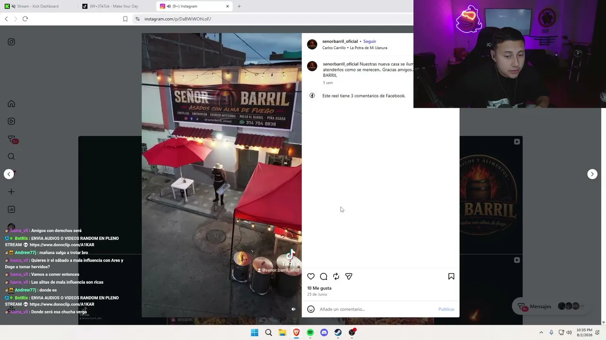Open Reels from the Instagram sidebar
Viewport: 606px width, 340px height.
point(11,121)
